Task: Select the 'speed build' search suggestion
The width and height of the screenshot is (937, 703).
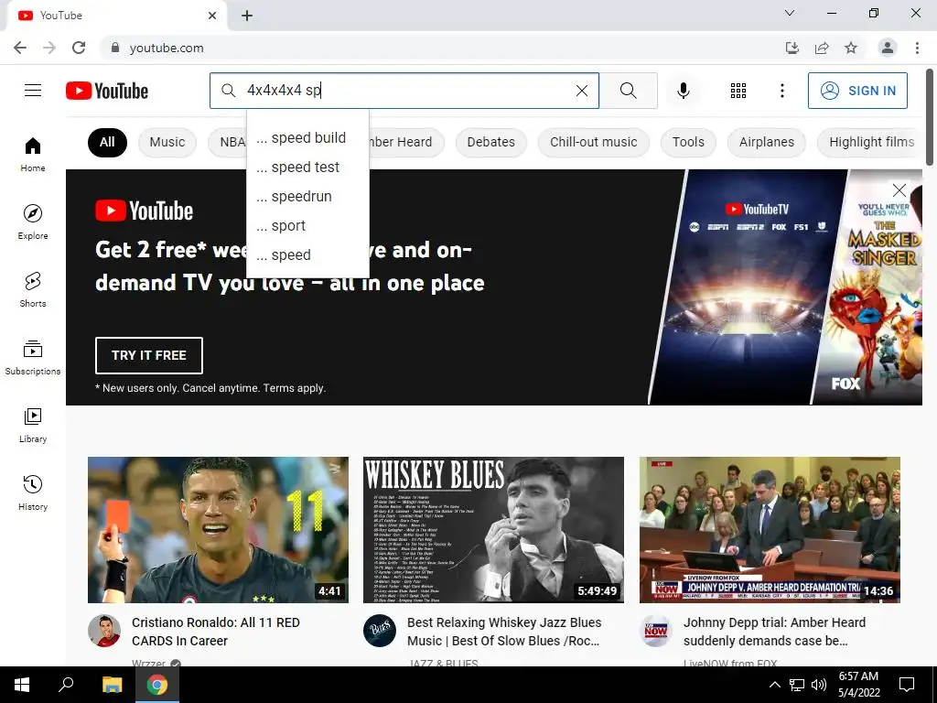Action: point(307,137)
